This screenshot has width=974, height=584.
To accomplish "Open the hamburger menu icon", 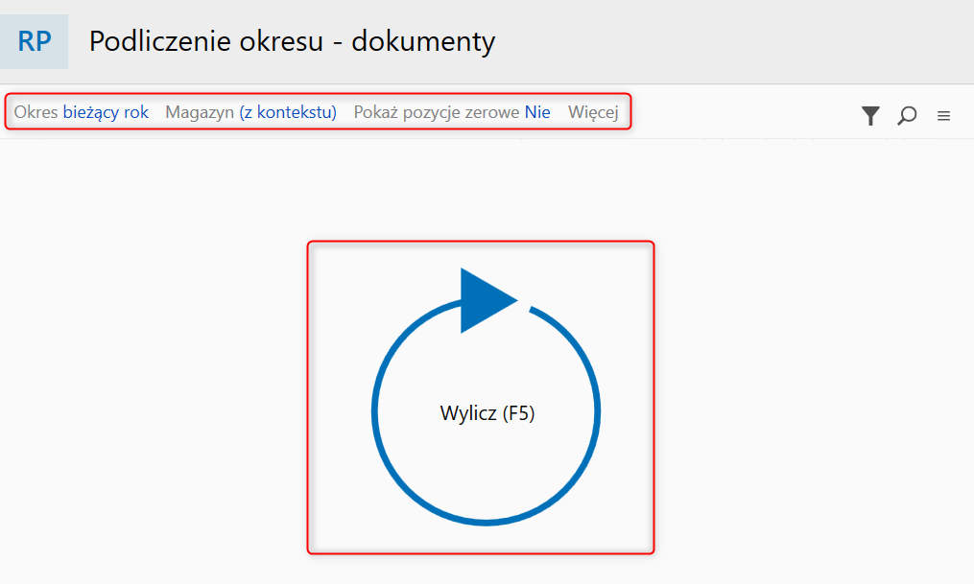I will [943, 116].
